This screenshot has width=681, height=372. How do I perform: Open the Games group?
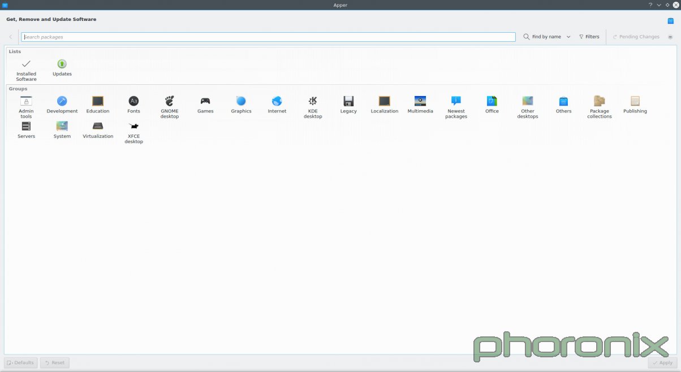pyautogui.click(x=205, y=105)
